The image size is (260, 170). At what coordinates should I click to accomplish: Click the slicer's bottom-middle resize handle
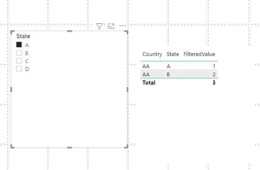tap(70, 148)
